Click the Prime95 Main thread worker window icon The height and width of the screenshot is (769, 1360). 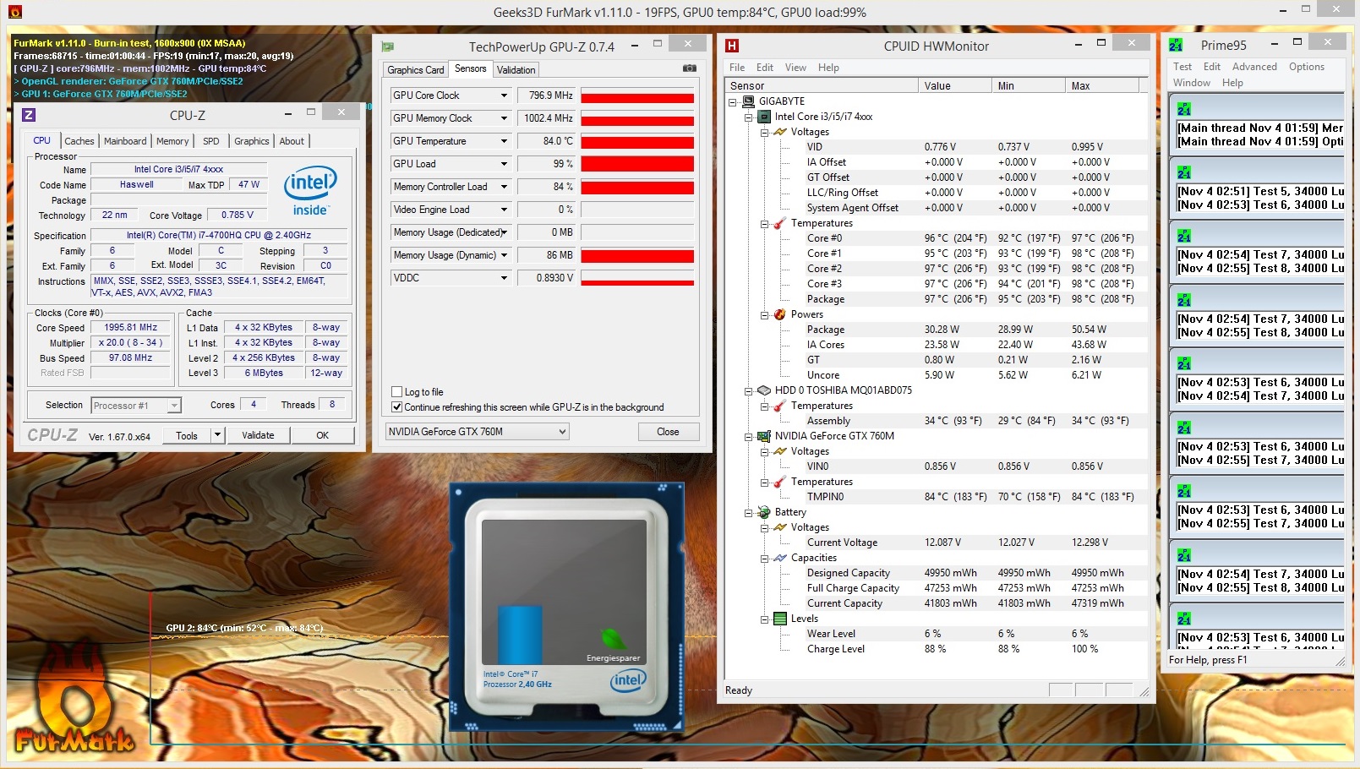click(1184, 109)
